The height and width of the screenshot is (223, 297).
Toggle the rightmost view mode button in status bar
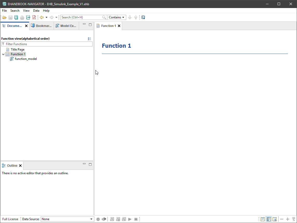tap(275, 219)
